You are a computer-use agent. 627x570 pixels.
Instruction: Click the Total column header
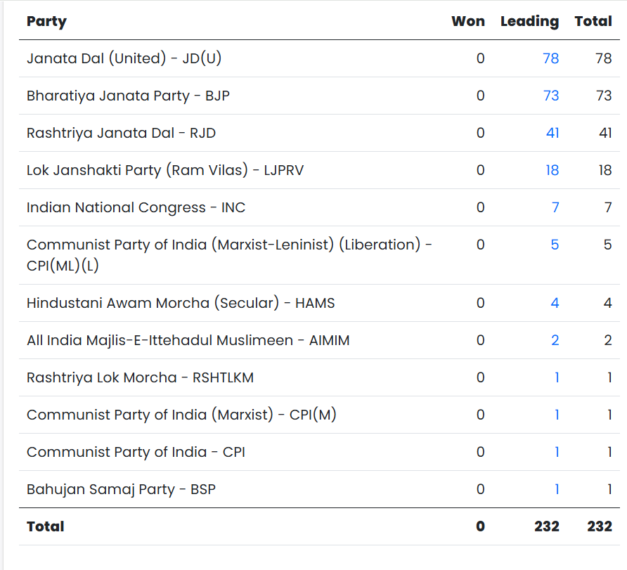coord(593,21)
